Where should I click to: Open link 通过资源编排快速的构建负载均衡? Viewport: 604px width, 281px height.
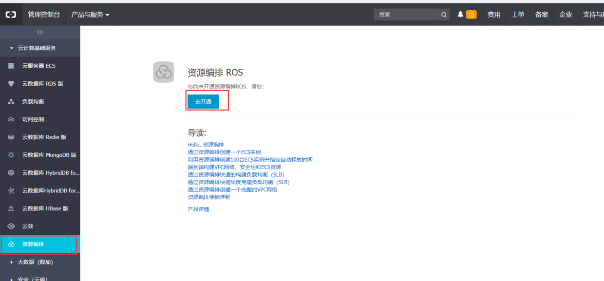pyautogui.click(x=236, y=174)
